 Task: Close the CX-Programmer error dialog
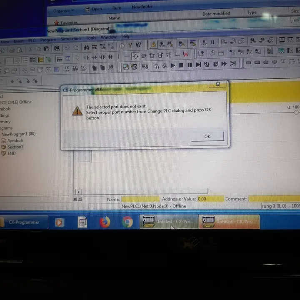(x=218, y=84)
